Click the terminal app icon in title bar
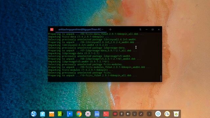The image size is (210, 118). pos(52,29)
